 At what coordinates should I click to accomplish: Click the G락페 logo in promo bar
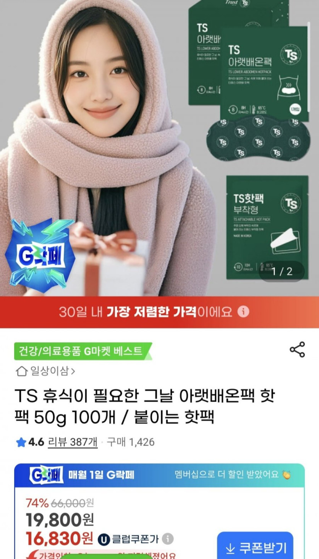click(46, 475)
